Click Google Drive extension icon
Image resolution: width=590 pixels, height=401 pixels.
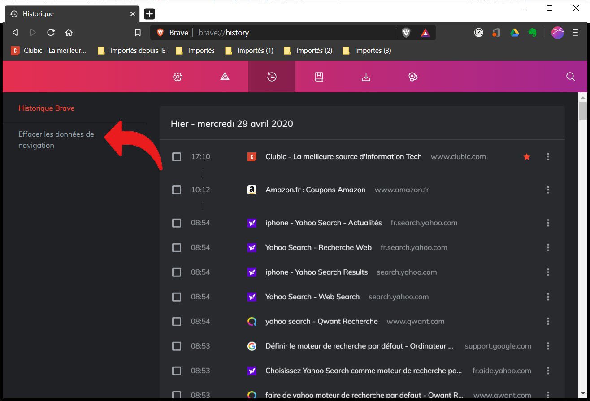tap(514, 33)
